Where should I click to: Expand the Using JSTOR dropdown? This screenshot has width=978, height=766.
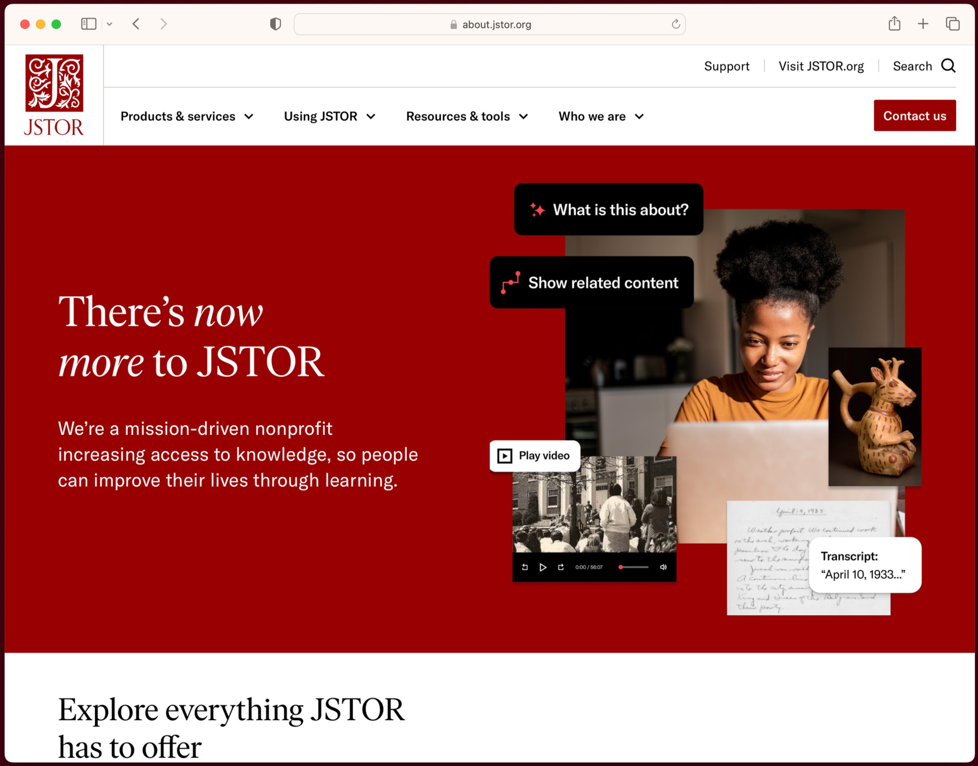pos(330,116)
